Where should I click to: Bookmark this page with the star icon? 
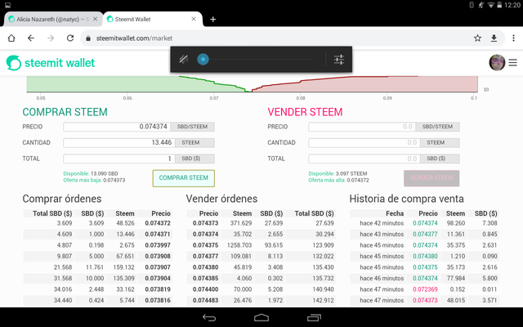point(477,38)
